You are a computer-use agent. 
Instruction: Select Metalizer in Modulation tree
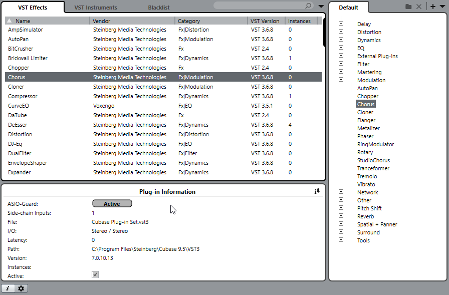(368, 129)
